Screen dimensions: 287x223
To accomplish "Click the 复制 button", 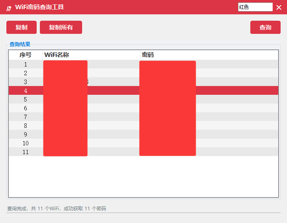I will pos(22,27).
